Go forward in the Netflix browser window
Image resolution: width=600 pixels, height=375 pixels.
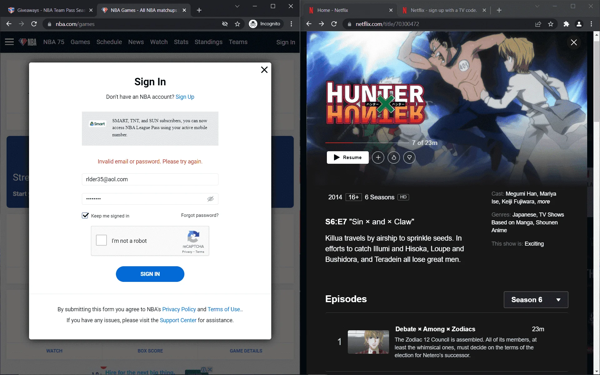pos(321,24)
